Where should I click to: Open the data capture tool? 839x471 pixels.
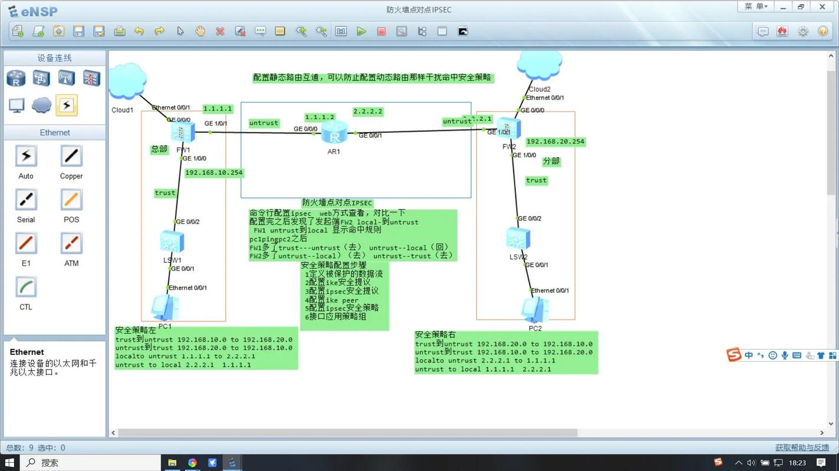[402, 31]
